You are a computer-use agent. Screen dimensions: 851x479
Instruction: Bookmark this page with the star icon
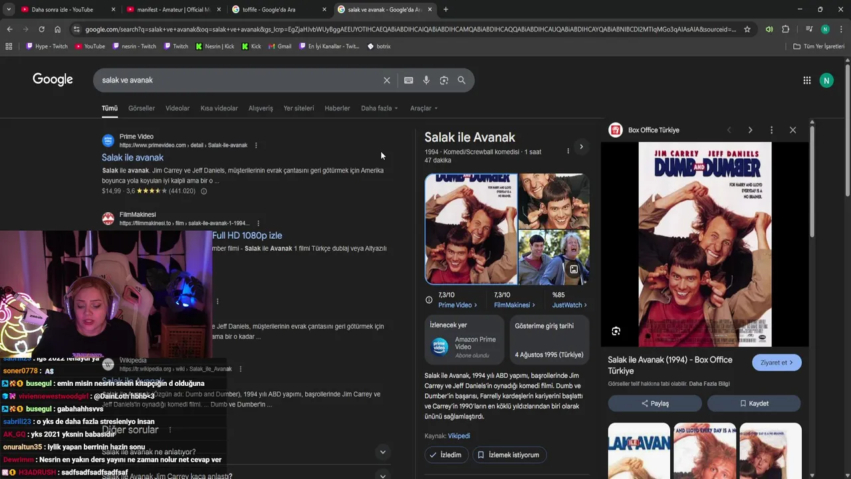pos(747,29)
